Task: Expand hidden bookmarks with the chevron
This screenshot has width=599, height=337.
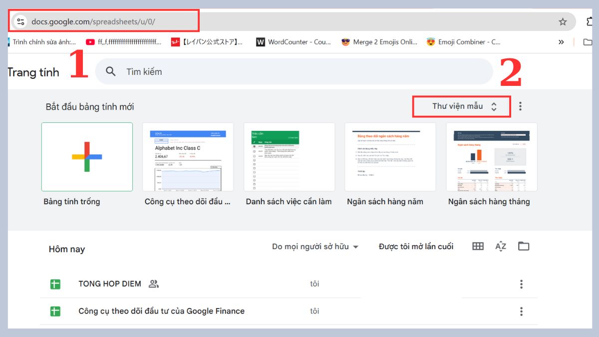Action: [x=560, y=42]
